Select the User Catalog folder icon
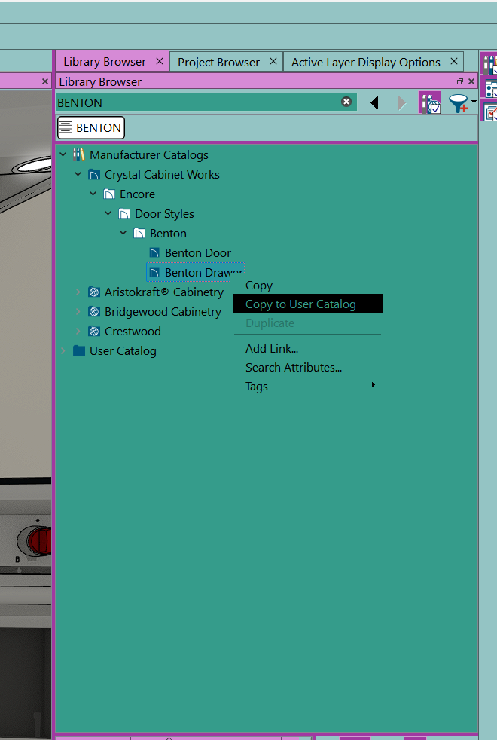Screen dimensions: 497x740 click(x=79, y=350)
